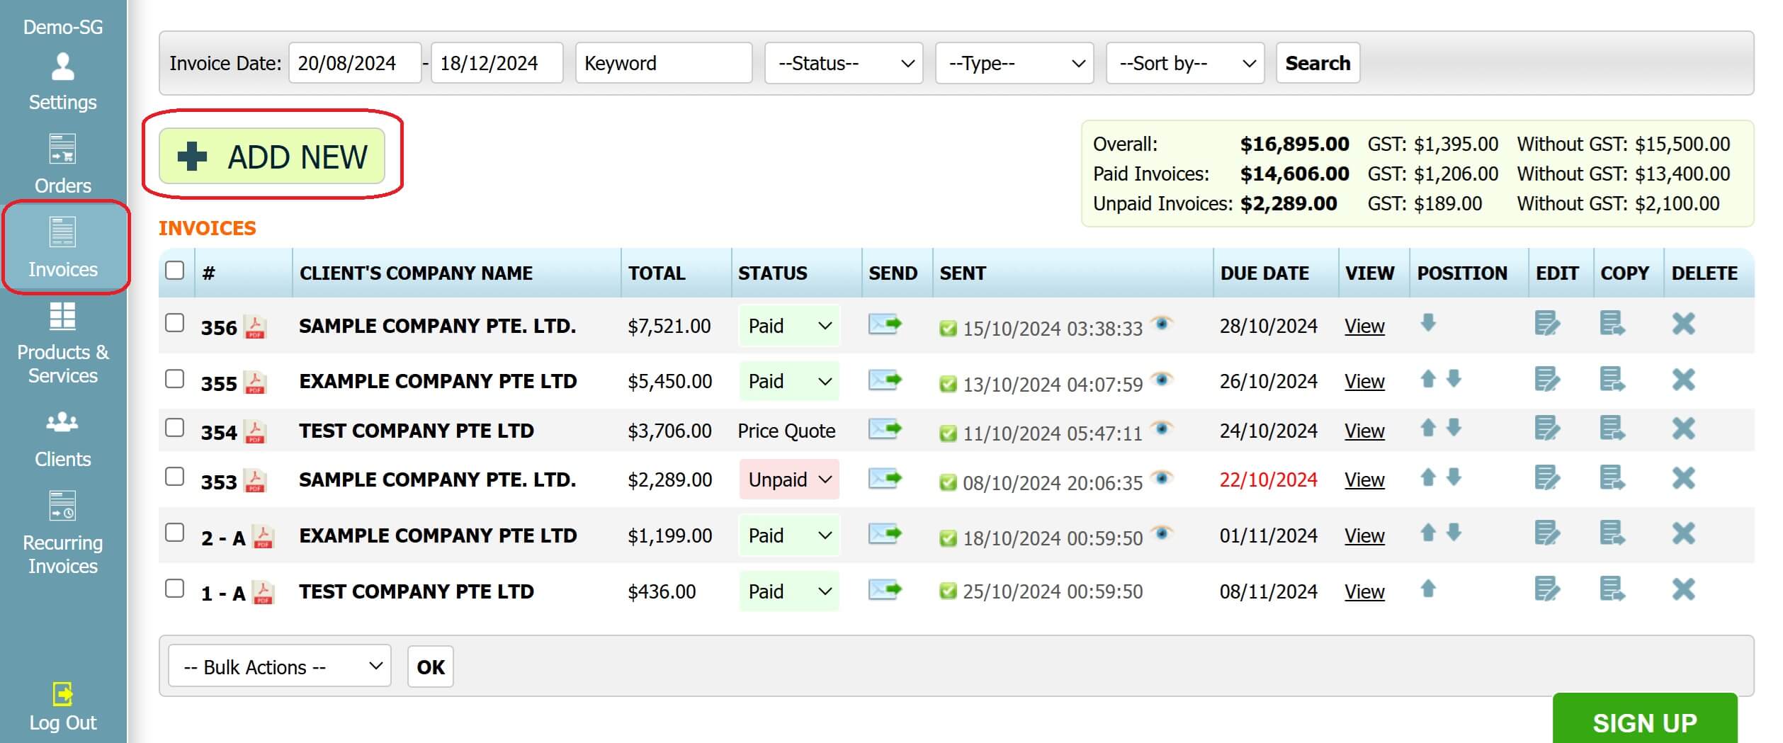Open PDF of invoice 355
The height and width of the screenshot is (743, 1783).
coord(255,382)
